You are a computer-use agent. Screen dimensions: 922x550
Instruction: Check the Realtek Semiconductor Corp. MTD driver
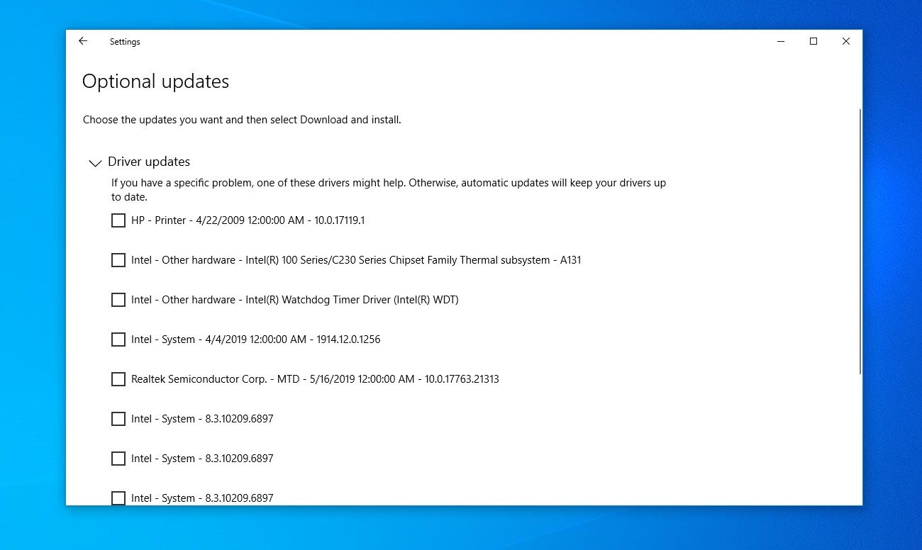click(x=118, y=379)
